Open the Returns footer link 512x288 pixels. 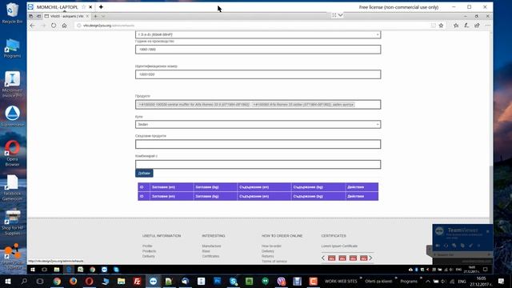click(x=267, y=256)
